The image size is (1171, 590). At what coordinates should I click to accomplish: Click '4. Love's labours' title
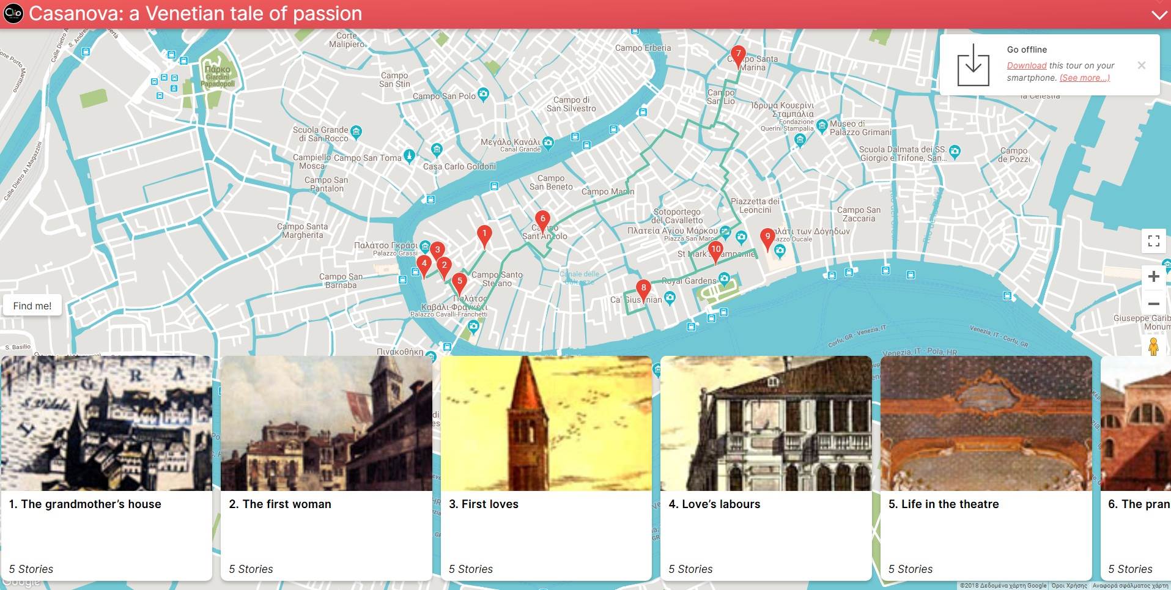tap(714, 504)
